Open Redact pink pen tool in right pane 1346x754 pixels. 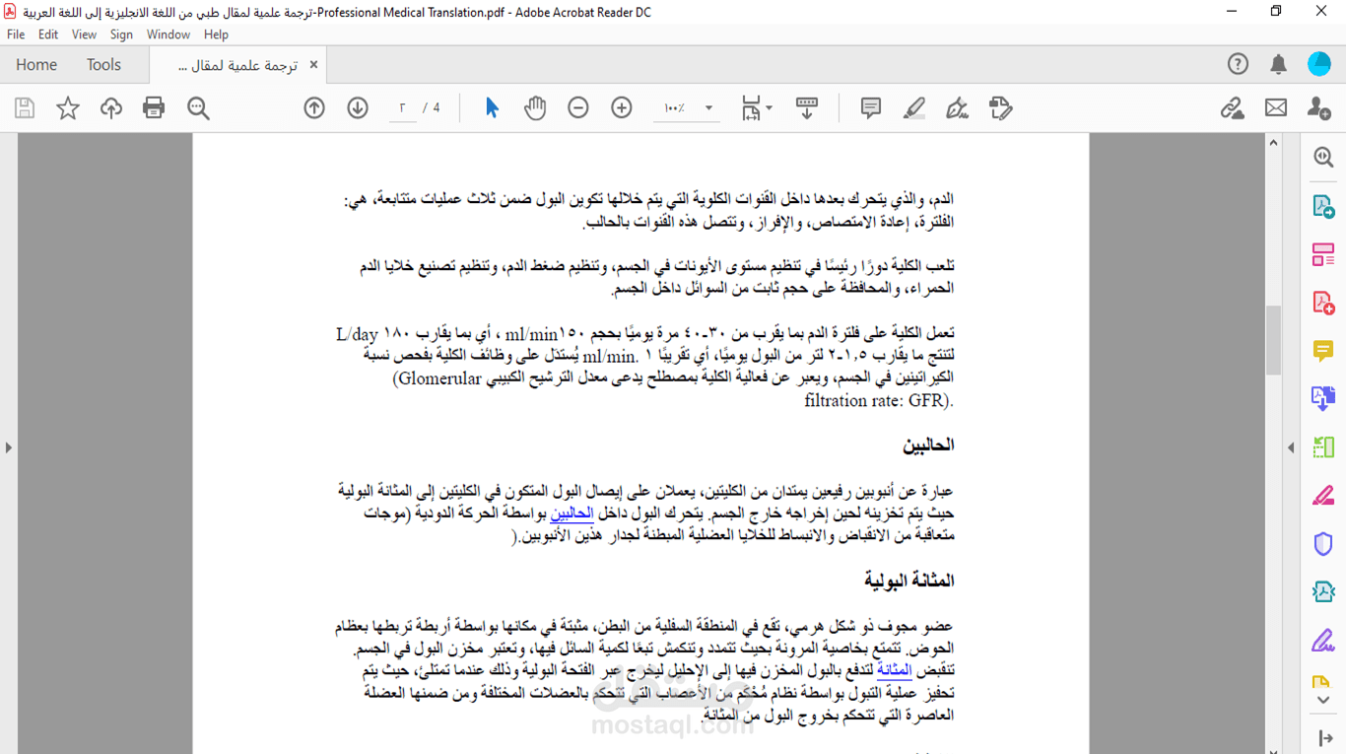tap(1323, 495)
